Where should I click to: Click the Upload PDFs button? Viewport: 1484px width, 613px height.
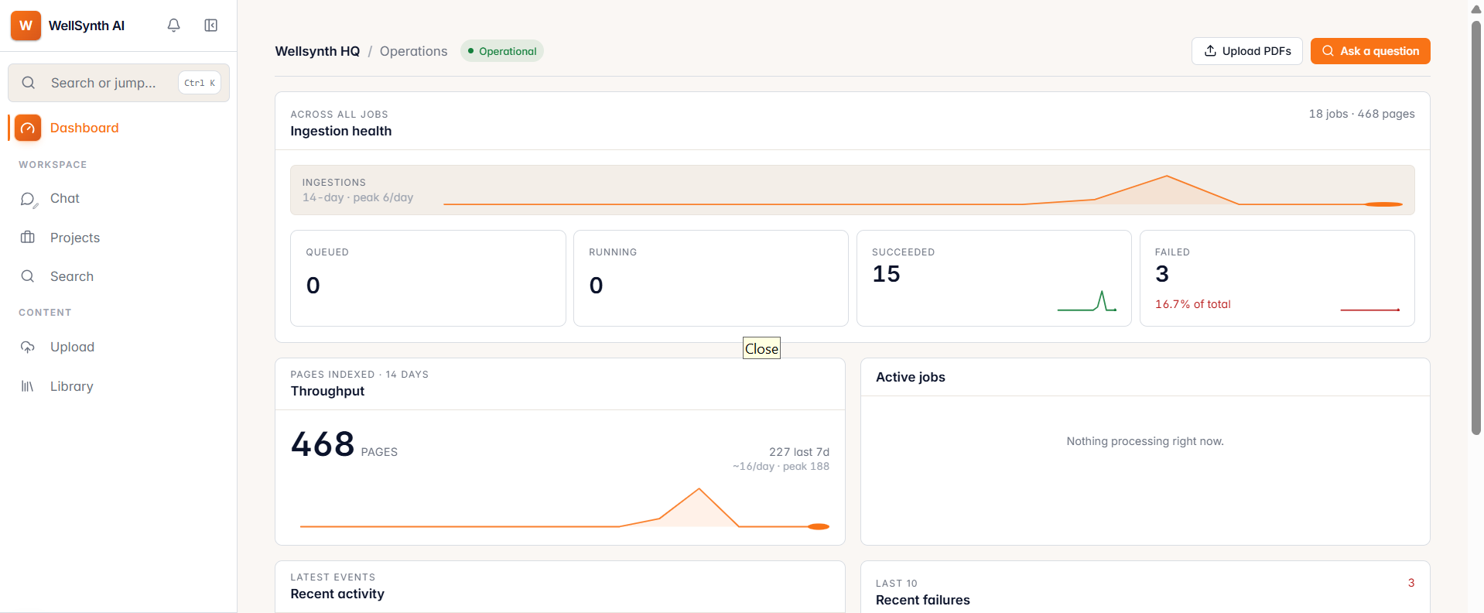coord(1246,51)
